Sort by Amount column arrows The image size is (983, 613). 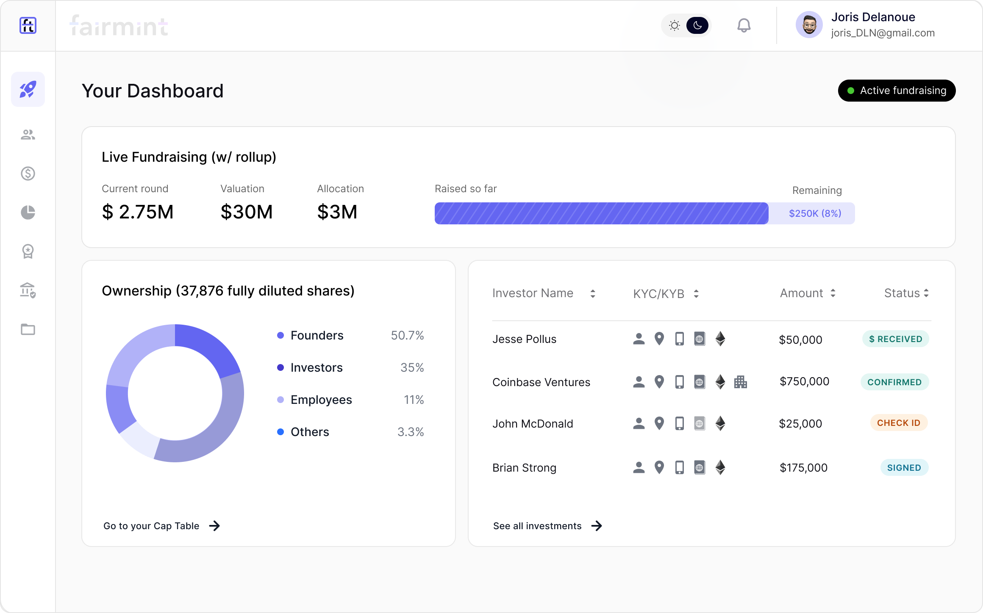[833, 293]
